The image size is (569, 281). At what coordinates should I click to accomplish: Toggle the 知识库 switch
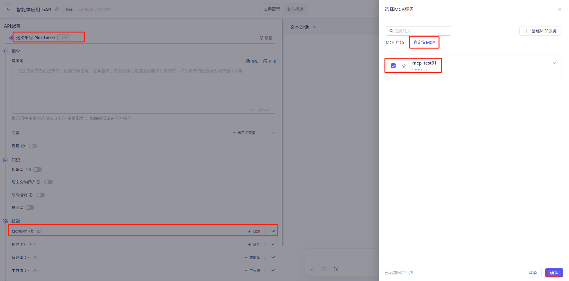(37, 169)
